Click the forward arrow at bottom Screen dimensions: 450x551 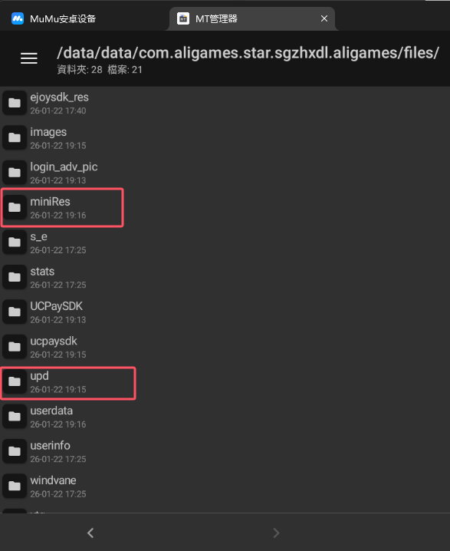tap(276, 533)
